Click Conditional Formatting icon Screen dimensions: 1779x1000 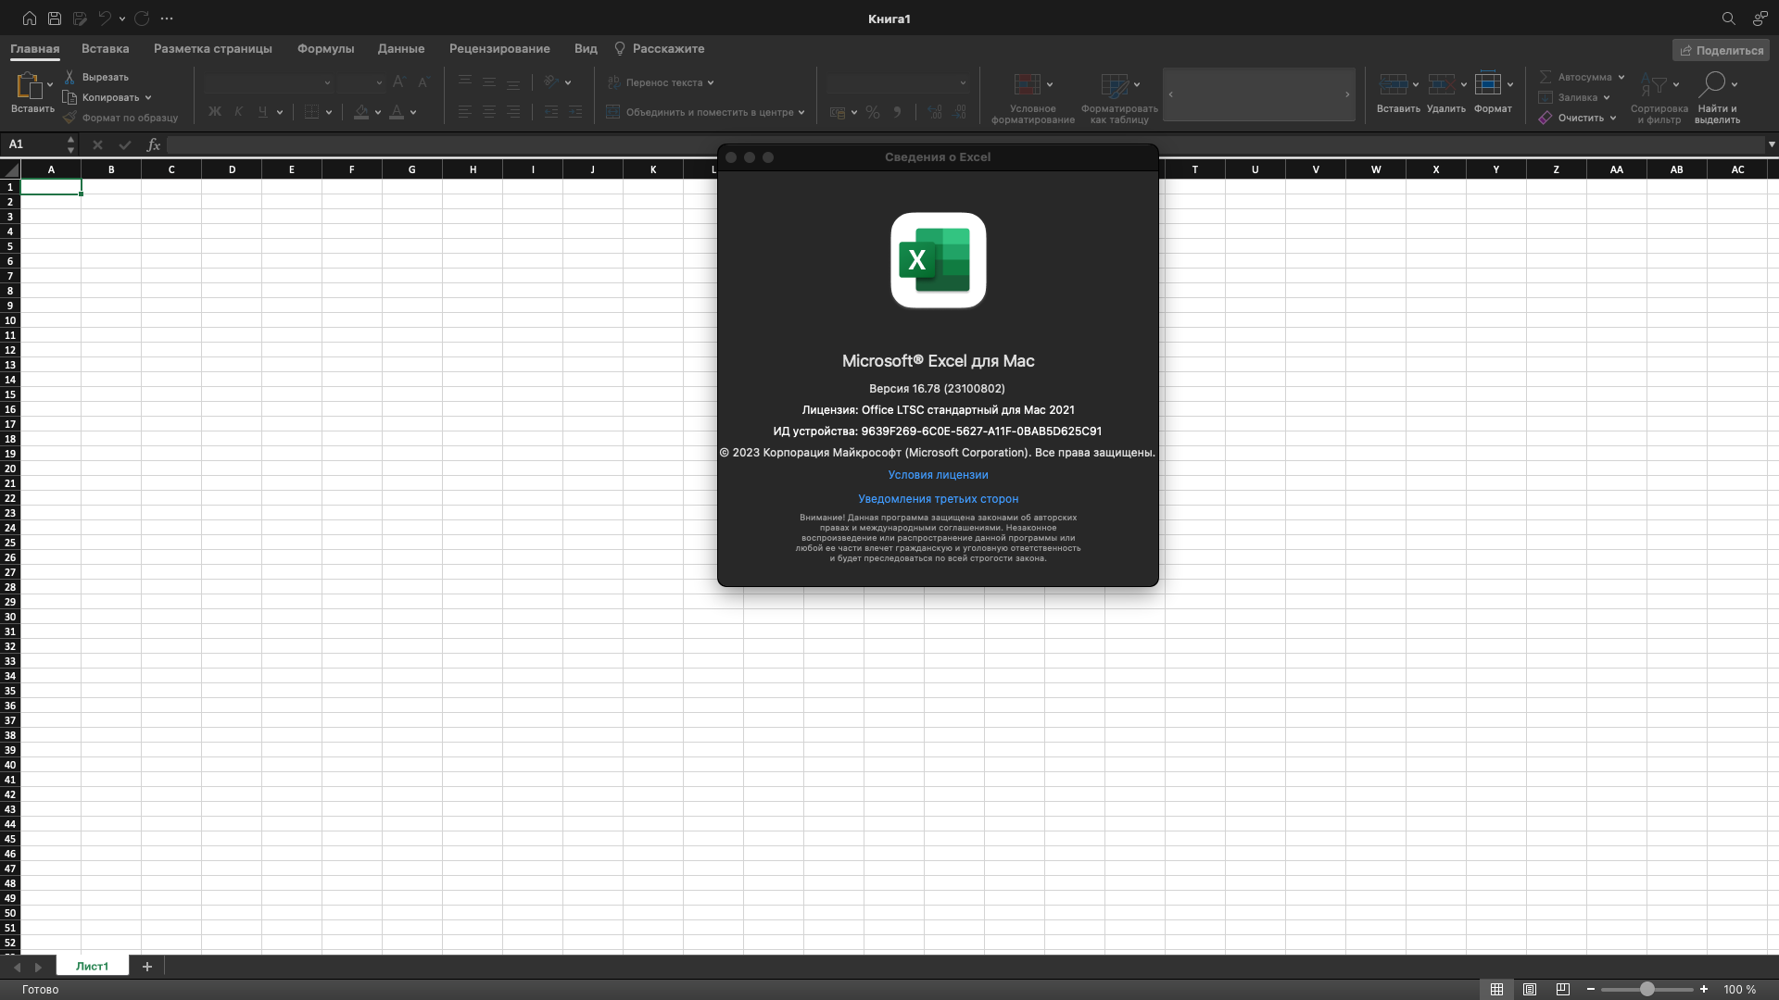point(1027,85)
